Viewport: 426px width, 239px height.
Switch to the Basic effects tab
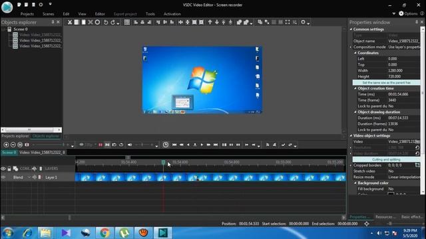[x=412, y=217]
